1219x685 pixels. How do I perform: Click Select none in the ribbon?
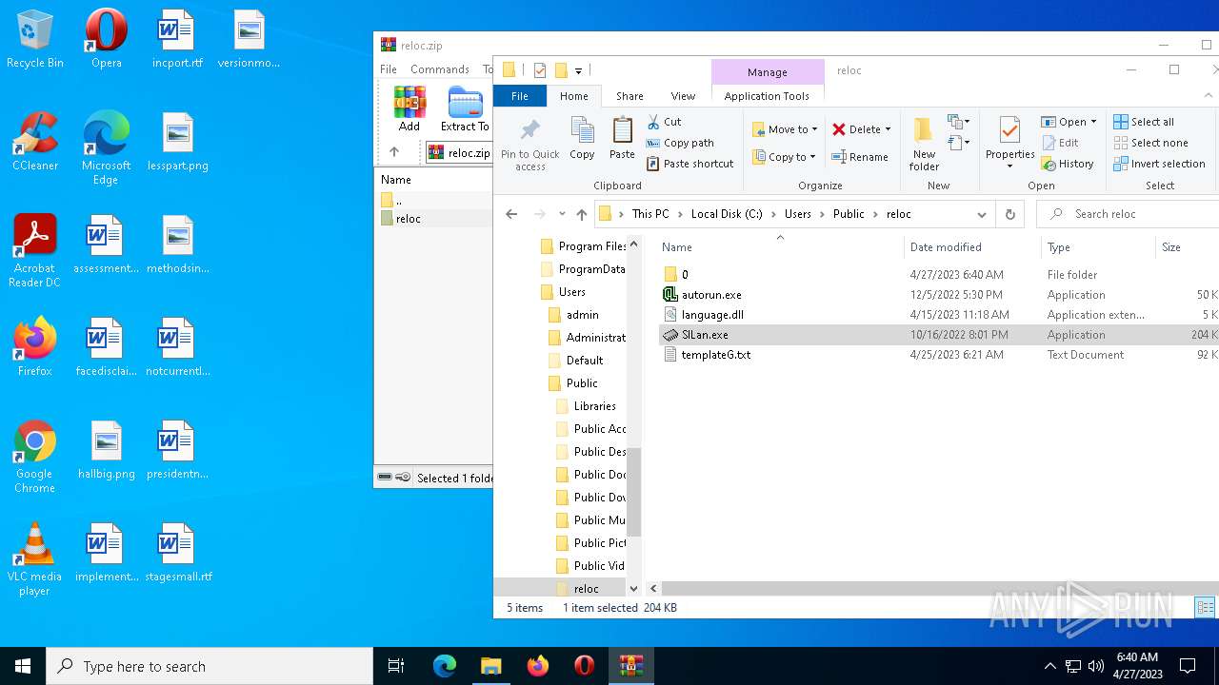(1150, 143)
